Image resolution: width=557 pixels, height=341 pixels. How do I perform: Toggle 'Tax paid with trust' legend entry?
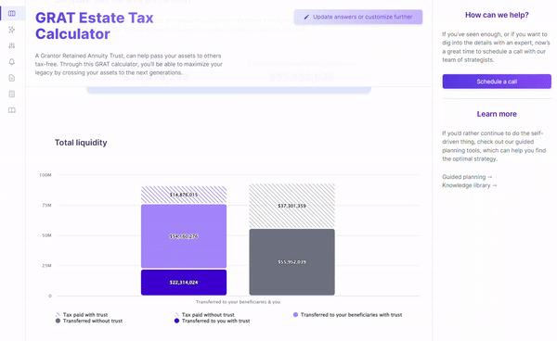[82, 315]
